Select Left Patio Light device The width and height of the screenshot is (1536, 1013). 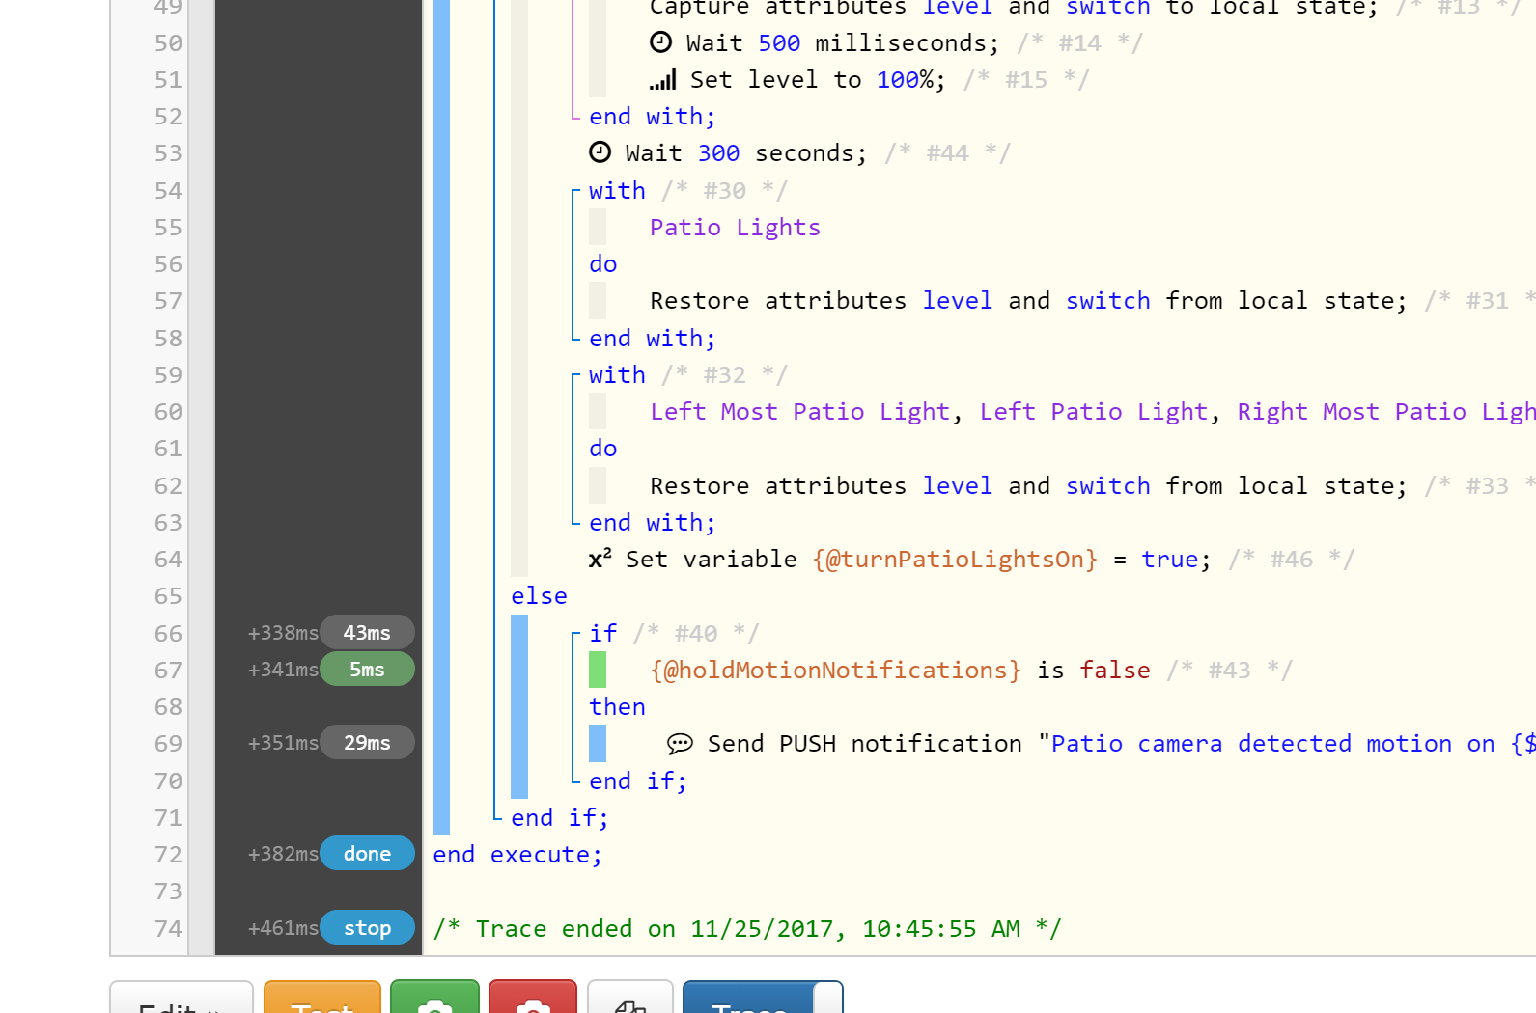1094,412
